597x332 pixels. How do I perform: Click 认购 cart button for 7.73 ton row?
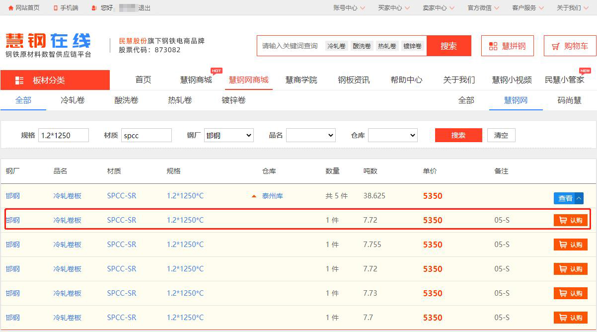570,293
